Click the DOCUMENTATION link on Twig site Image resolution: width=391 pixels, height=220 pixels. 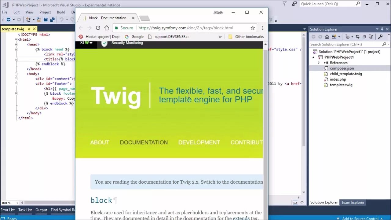(x=144, y=142)
